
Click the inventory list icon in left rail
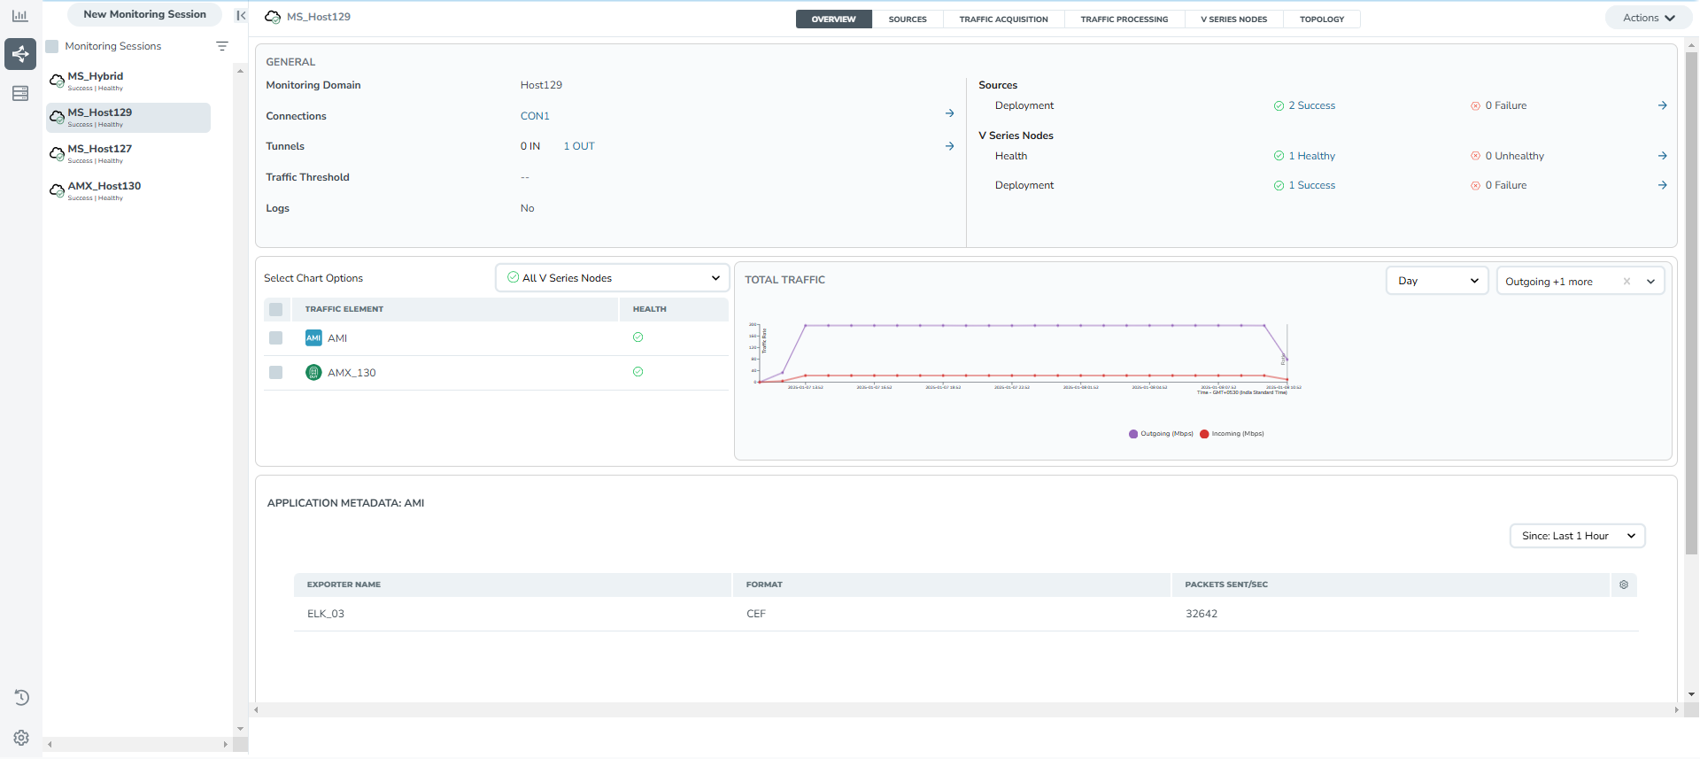(20, 93)
